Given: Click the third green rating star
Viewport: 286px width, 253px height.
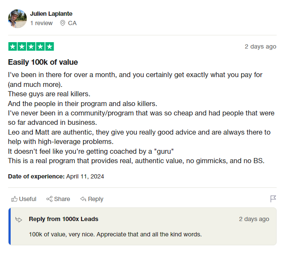Looking at the screenshot, I should click(31, 46).
